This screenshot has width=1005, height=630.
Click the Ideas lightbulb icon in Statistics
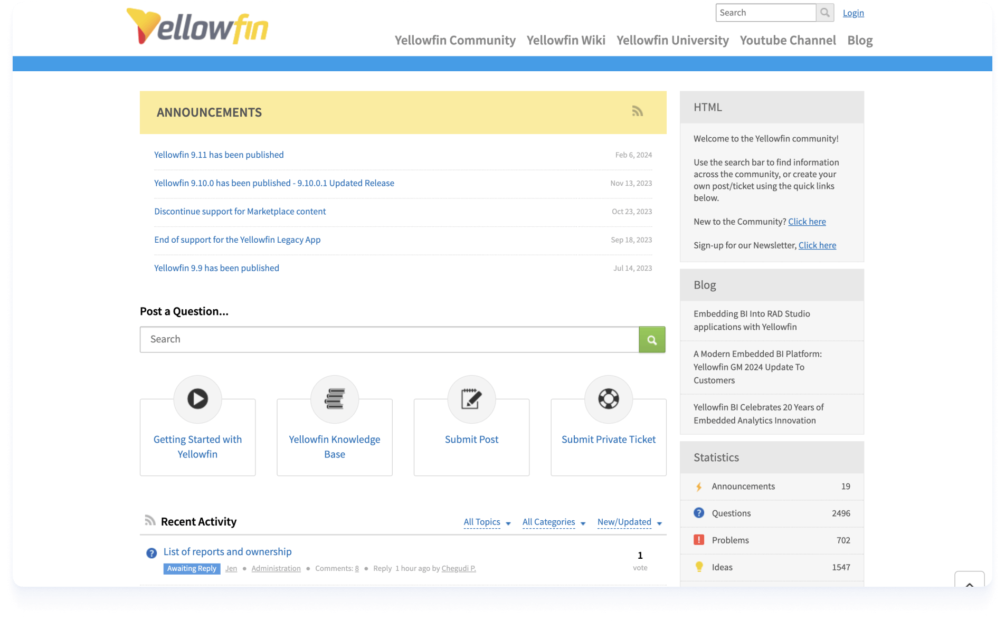tap(699, 567)
